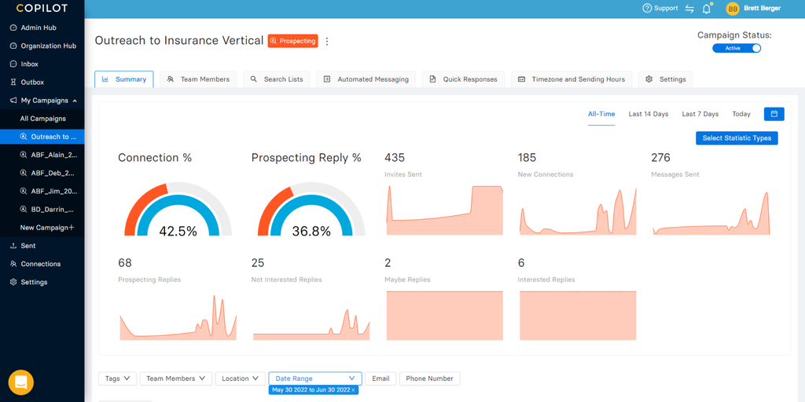The image size is (805, 402).
Task: Switch to the Summary tab
Action: [124, 79]
